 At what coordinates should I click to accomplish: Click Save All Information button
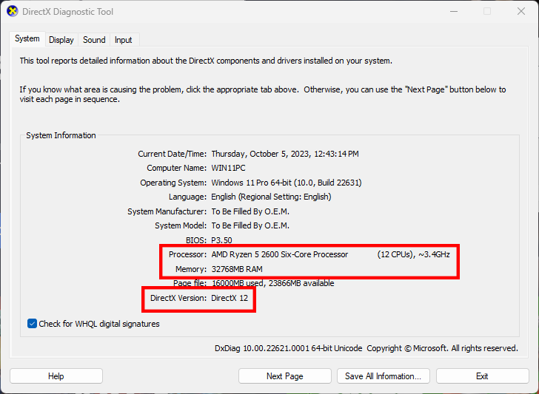click(384, 376)
